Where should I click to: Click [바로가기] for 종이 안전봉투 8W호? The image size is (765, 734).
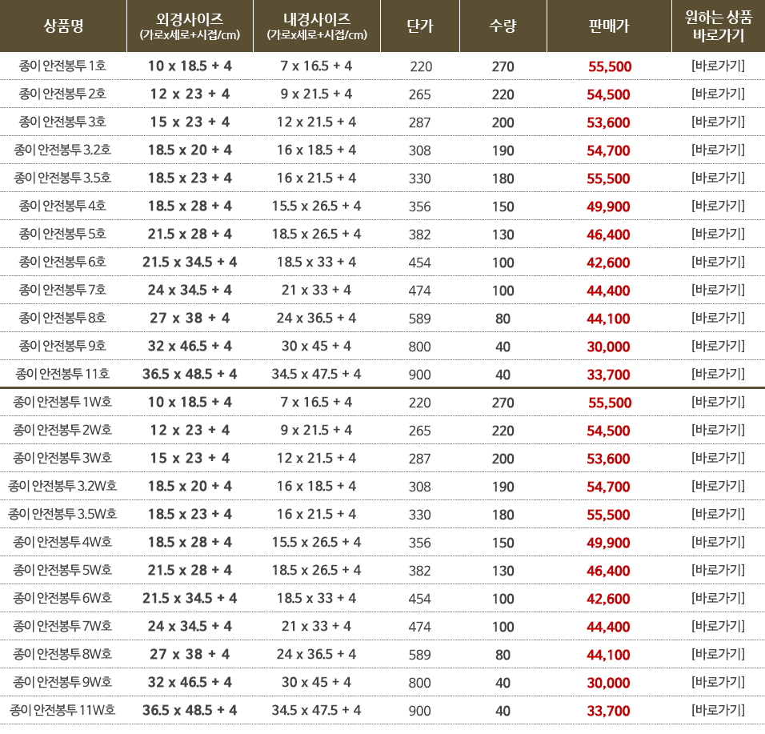[718, 654]
